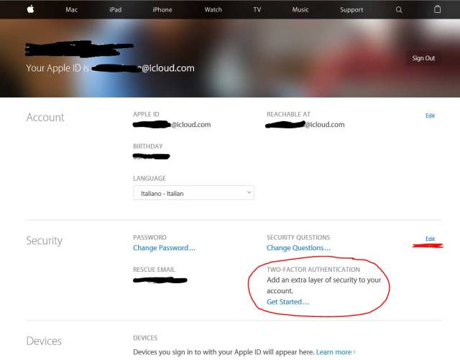Click the Sign Out button

click(x=423, y=58)
